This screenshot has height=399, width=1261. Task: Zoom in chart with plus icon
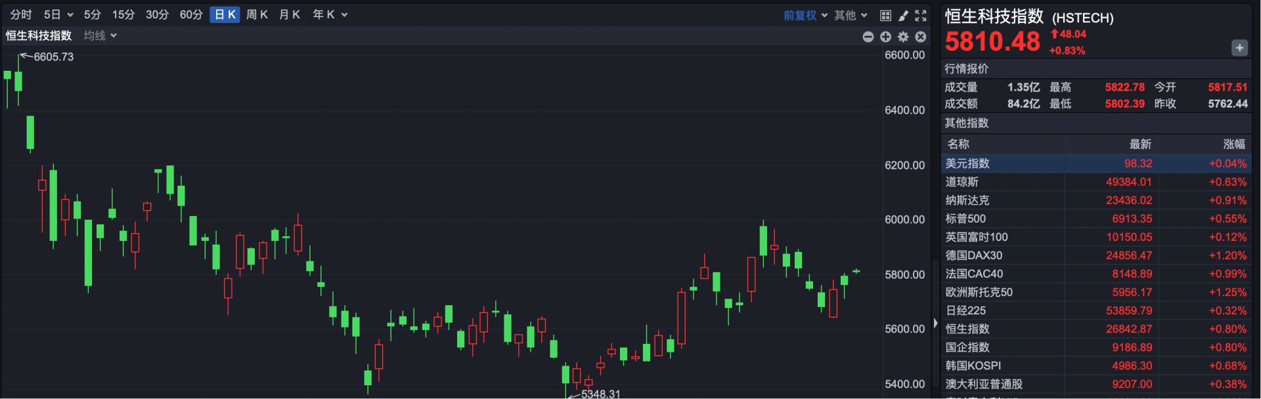(885, 37)
